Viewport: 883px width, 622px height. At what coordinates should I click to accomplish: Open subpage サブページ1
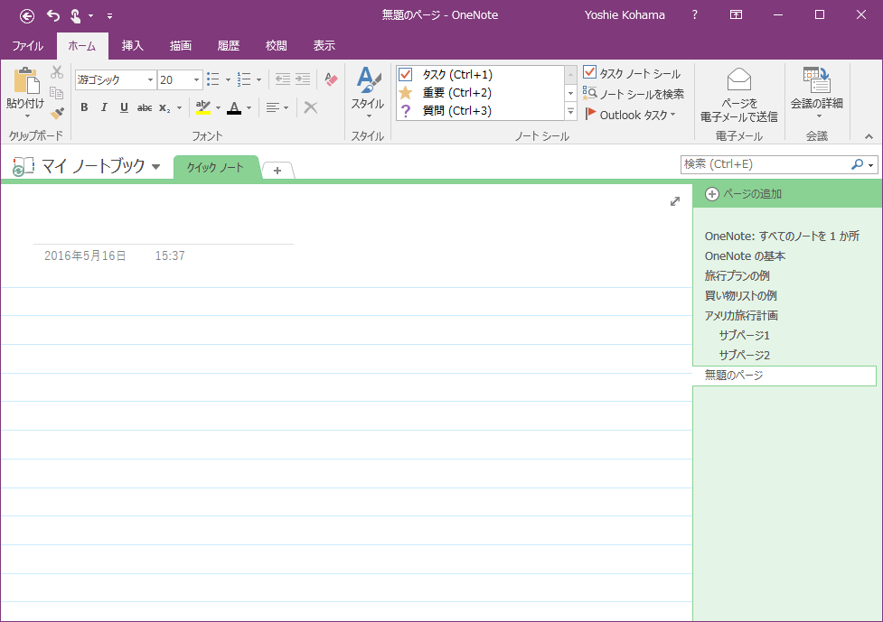[745, 335]
